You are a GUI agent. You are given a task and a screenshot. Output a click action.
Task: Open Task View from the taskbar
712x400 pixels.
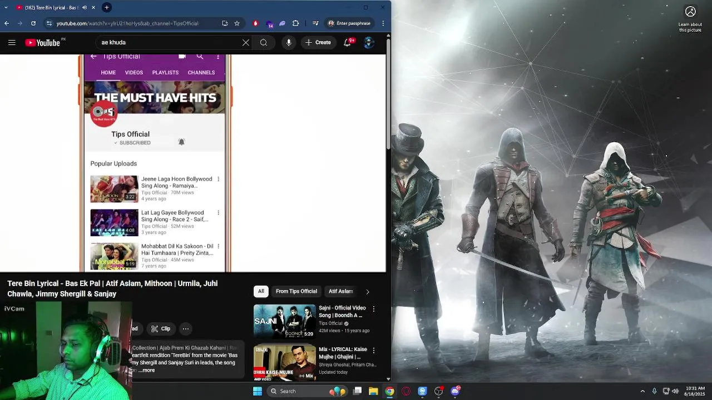click(x=358, y=391)
